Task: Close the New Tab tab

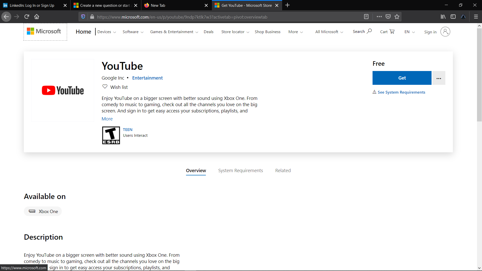Action: tap(206, 5)
